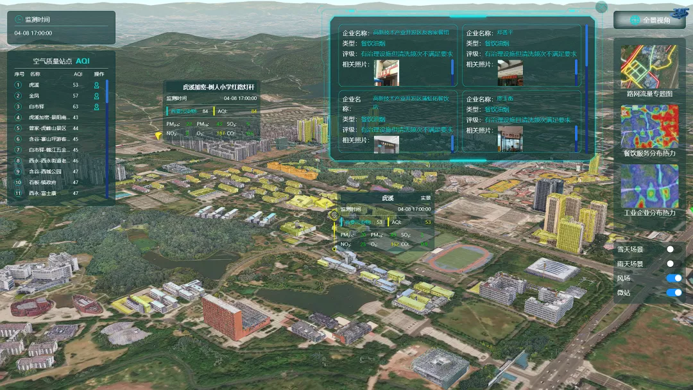
Task: Click the 邓善平 enterprise photo thumbnail
Action: (x=510, y=73)
